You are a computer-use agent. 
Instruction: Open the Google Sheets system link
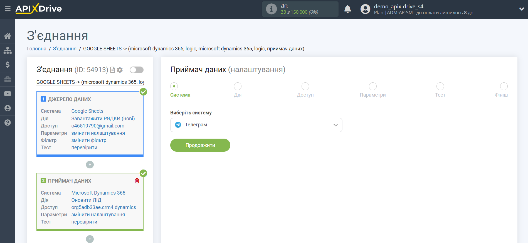(x=87, y=111)
